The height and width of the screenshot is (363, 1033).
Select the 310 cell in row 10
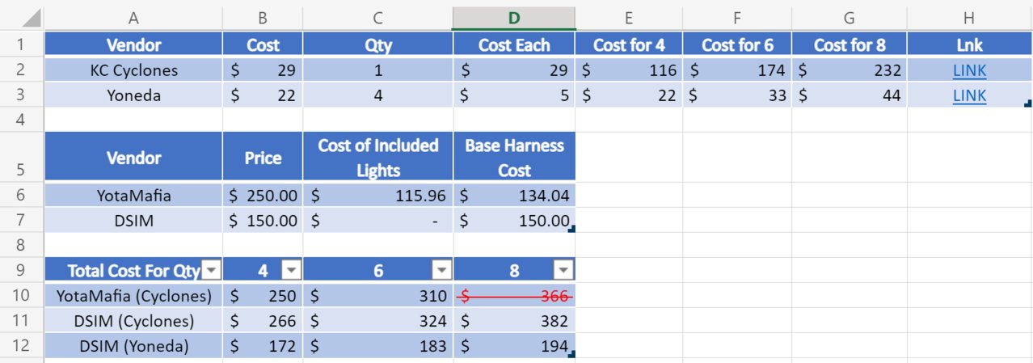click(x=378, y=296)
